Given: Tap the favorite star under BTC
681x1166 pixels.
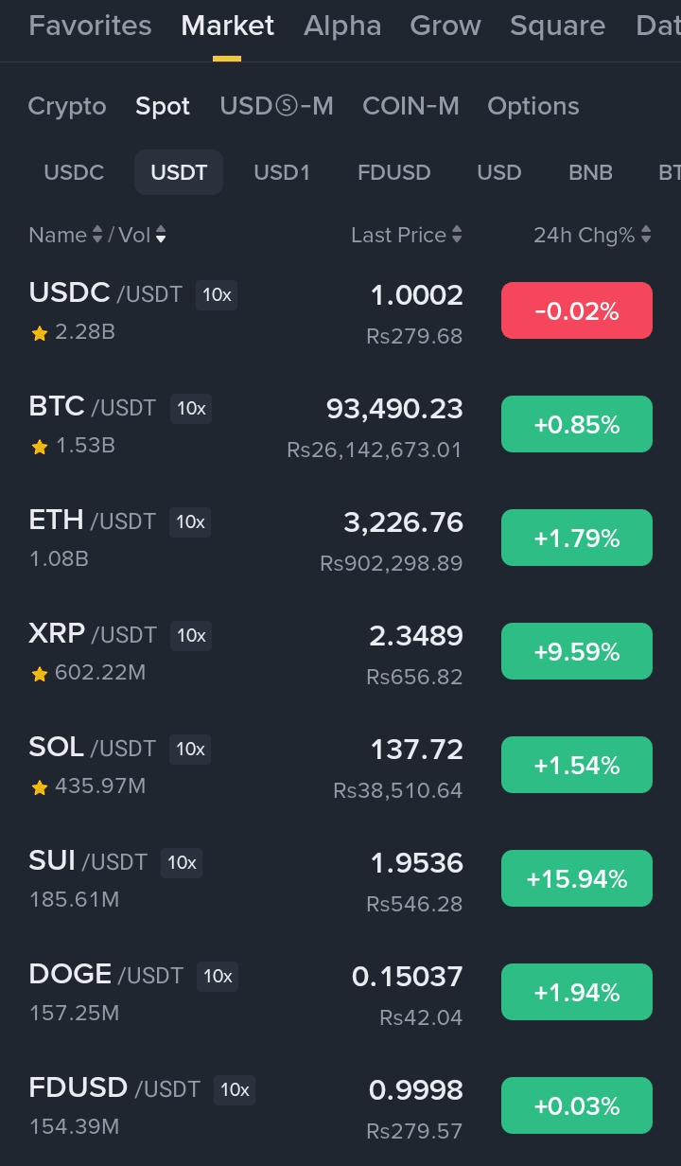Looking at the screenshot, I should [40, 447].
